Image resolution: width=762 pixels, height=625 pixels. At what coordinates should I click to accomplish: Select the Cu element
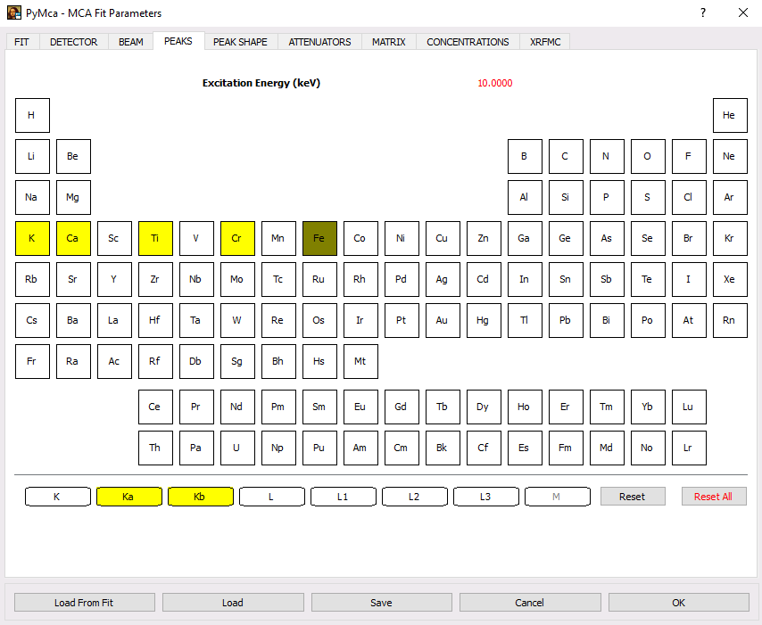tap(443, 238)
